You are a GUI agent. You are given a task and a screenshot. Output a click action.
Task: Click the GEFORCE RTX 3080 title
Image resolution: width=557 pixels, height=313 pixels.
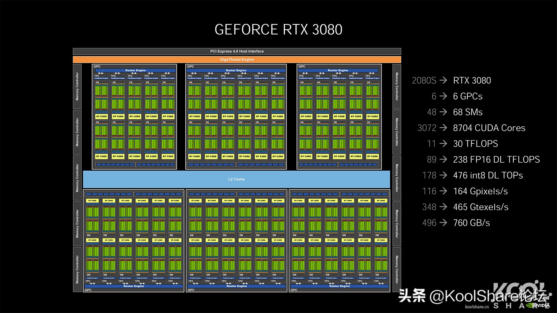(x=278, y=29)
